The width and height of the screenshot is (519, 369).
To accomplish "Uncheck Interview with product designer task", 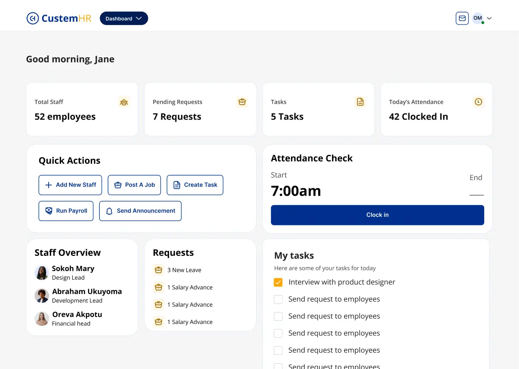I will pos(278,283).
